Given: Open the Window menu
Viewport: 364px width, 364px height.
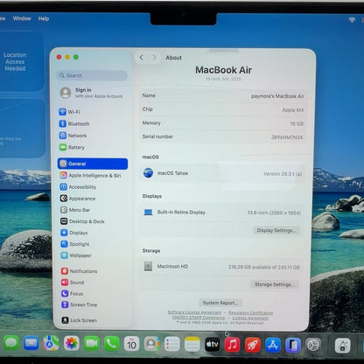Looking at the screenshot, I should point(22,18).
